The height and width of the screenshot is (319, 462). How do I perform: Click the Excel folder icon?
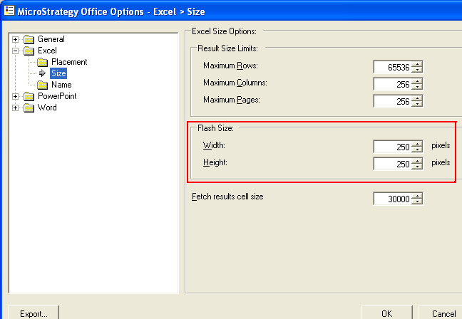[x=29, y=51]
